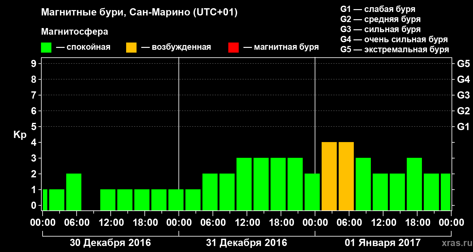Click the 'G1' mark on the right axis
The width and height of the screenshot is (473, 252).
point(463,127)
